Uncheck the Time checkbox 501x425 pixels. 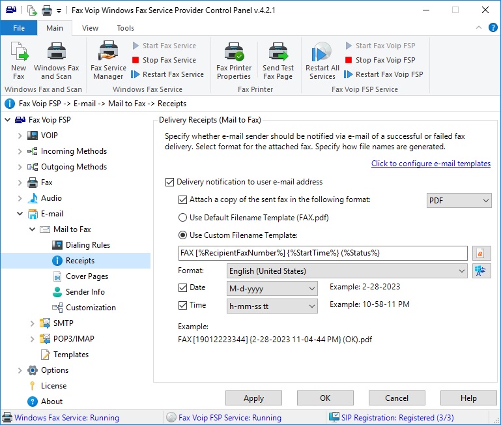point(182,306)
